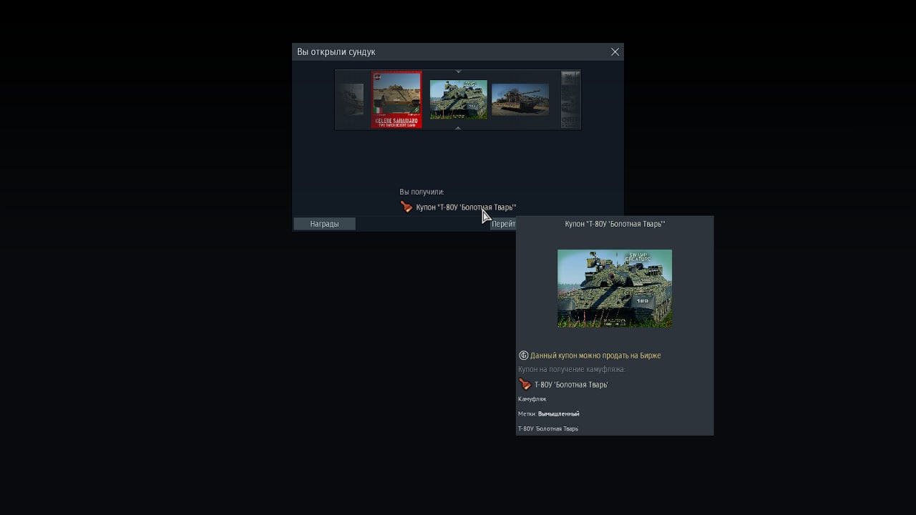Select the desert tank thumbnail in carousel
916x515 pixels.
click(x=520, y=99)
